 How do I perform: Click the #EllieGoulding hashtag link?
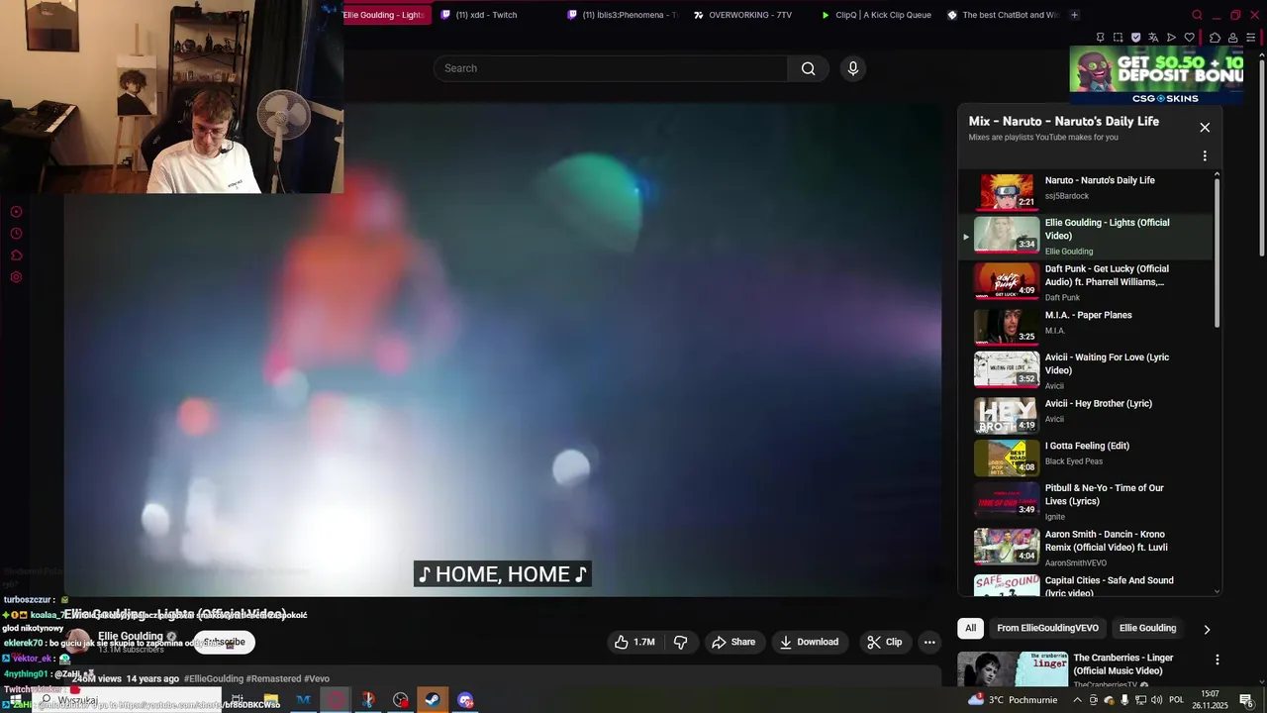click(x=213, y=678)
